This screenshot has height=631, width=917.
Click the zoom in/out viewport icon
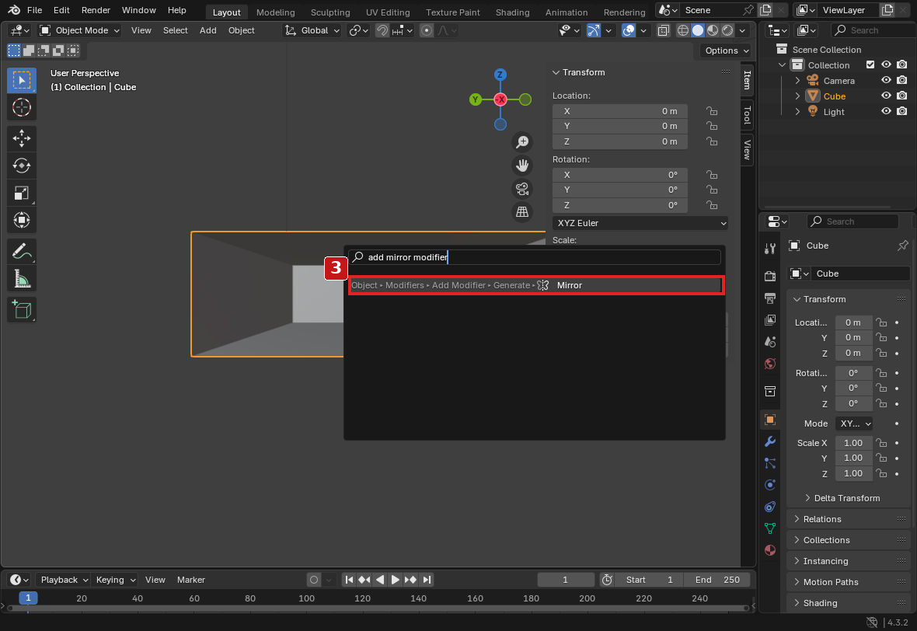(522, 142)
